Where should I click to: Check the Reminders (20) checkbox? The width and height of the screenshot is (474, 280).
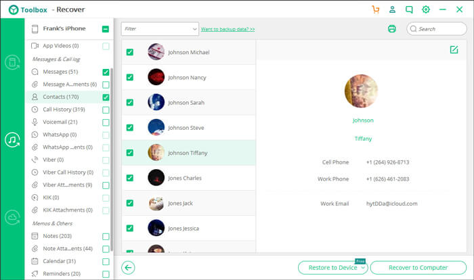pyautogui.click(x=106, y=275)
